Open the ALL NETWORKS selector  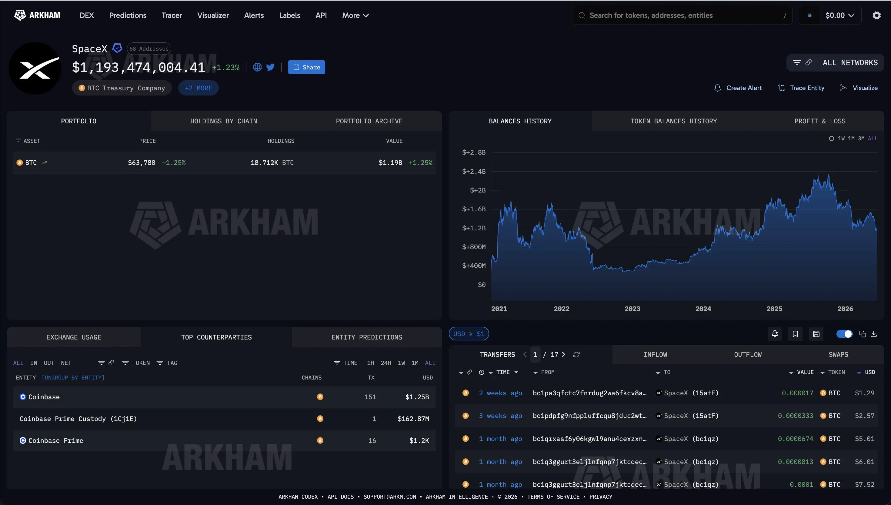point(850,62)
